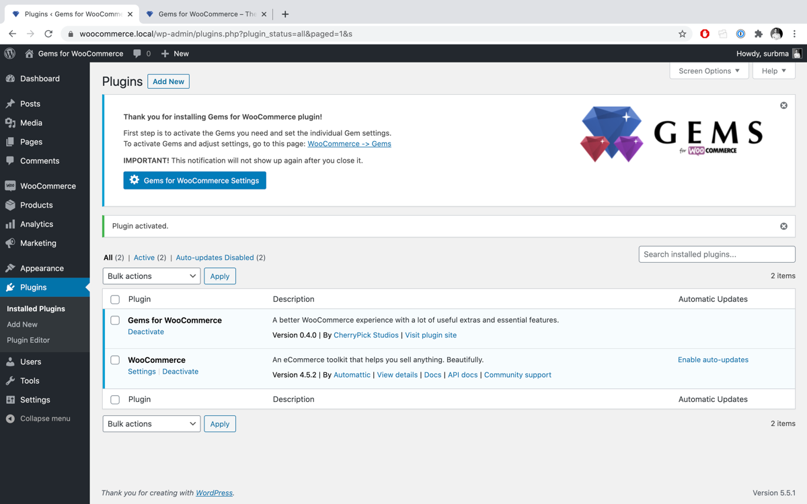Check the Gems for WooCommerce plugin checkbox

pos(115,320)
